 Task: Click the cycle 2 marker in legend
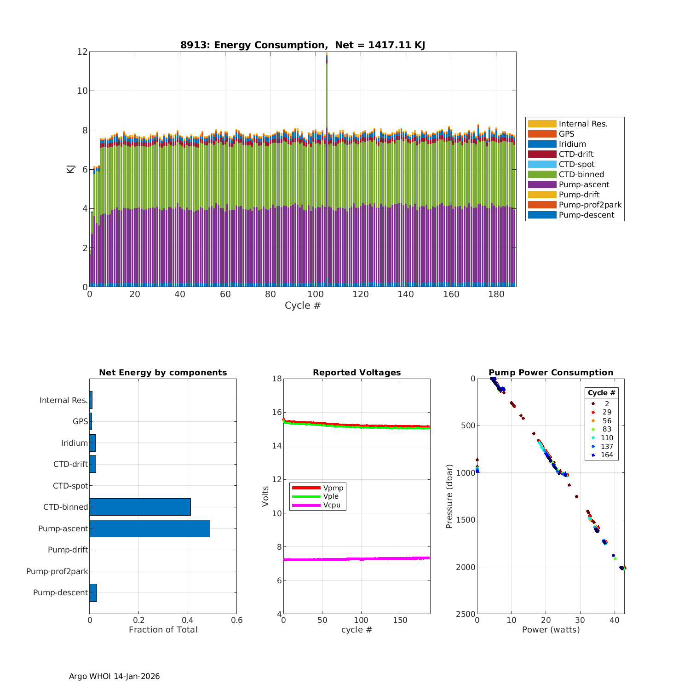tap(593, 404)
